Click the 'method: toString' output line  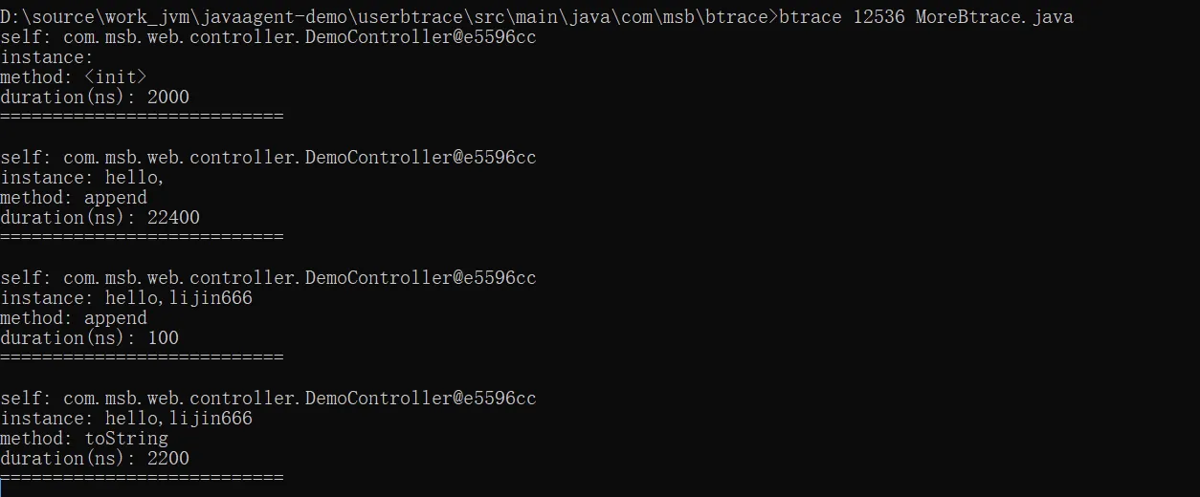click(x=84, y=439)
